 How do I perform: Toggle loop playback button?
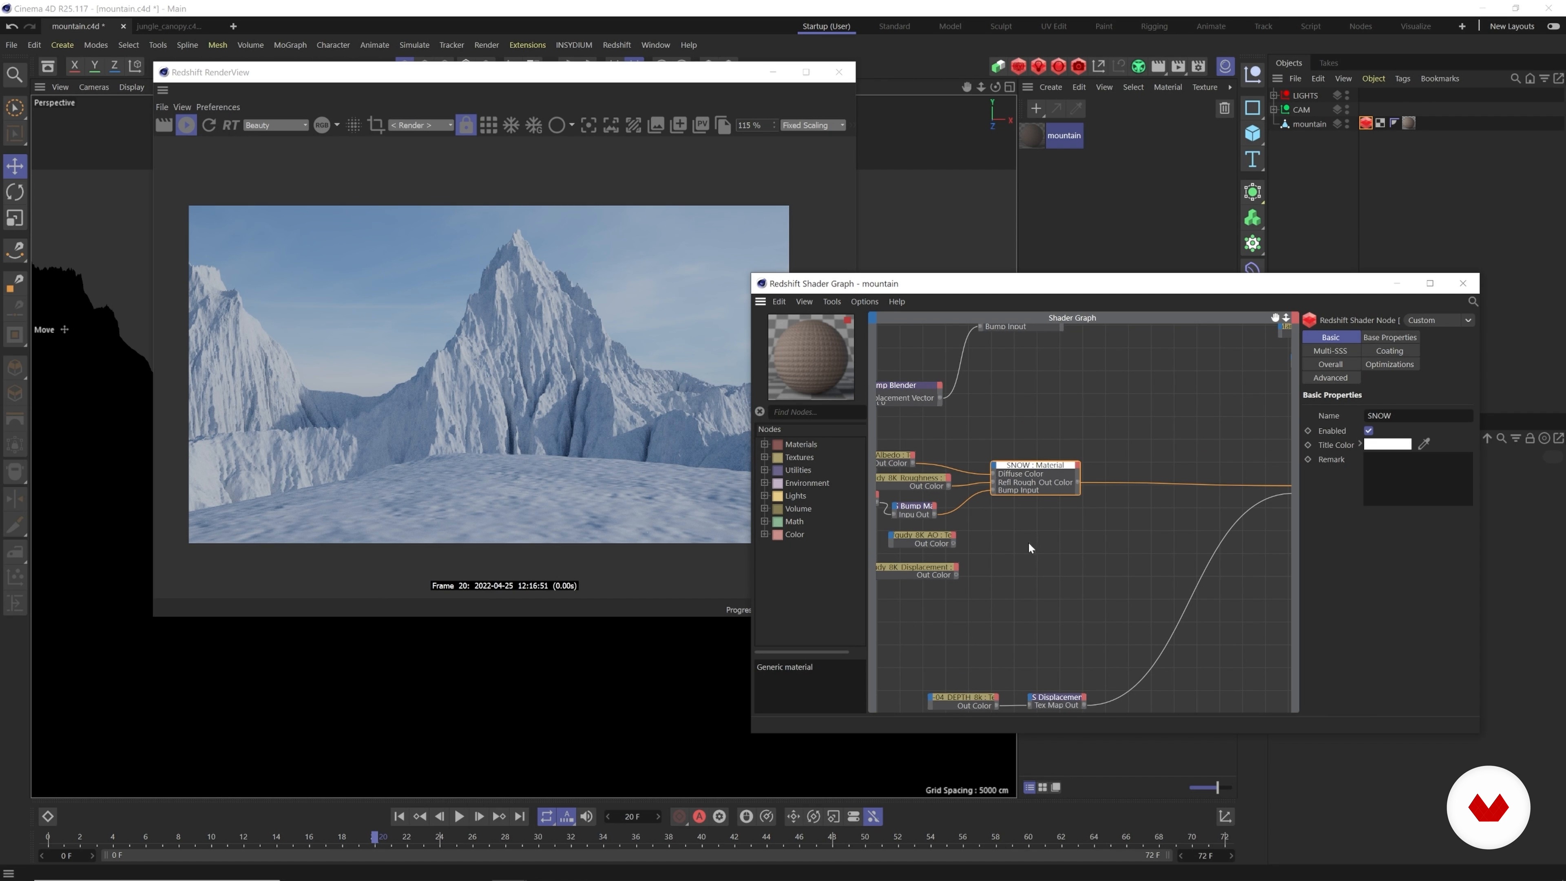pyautogui.click(x=546, y=817)
